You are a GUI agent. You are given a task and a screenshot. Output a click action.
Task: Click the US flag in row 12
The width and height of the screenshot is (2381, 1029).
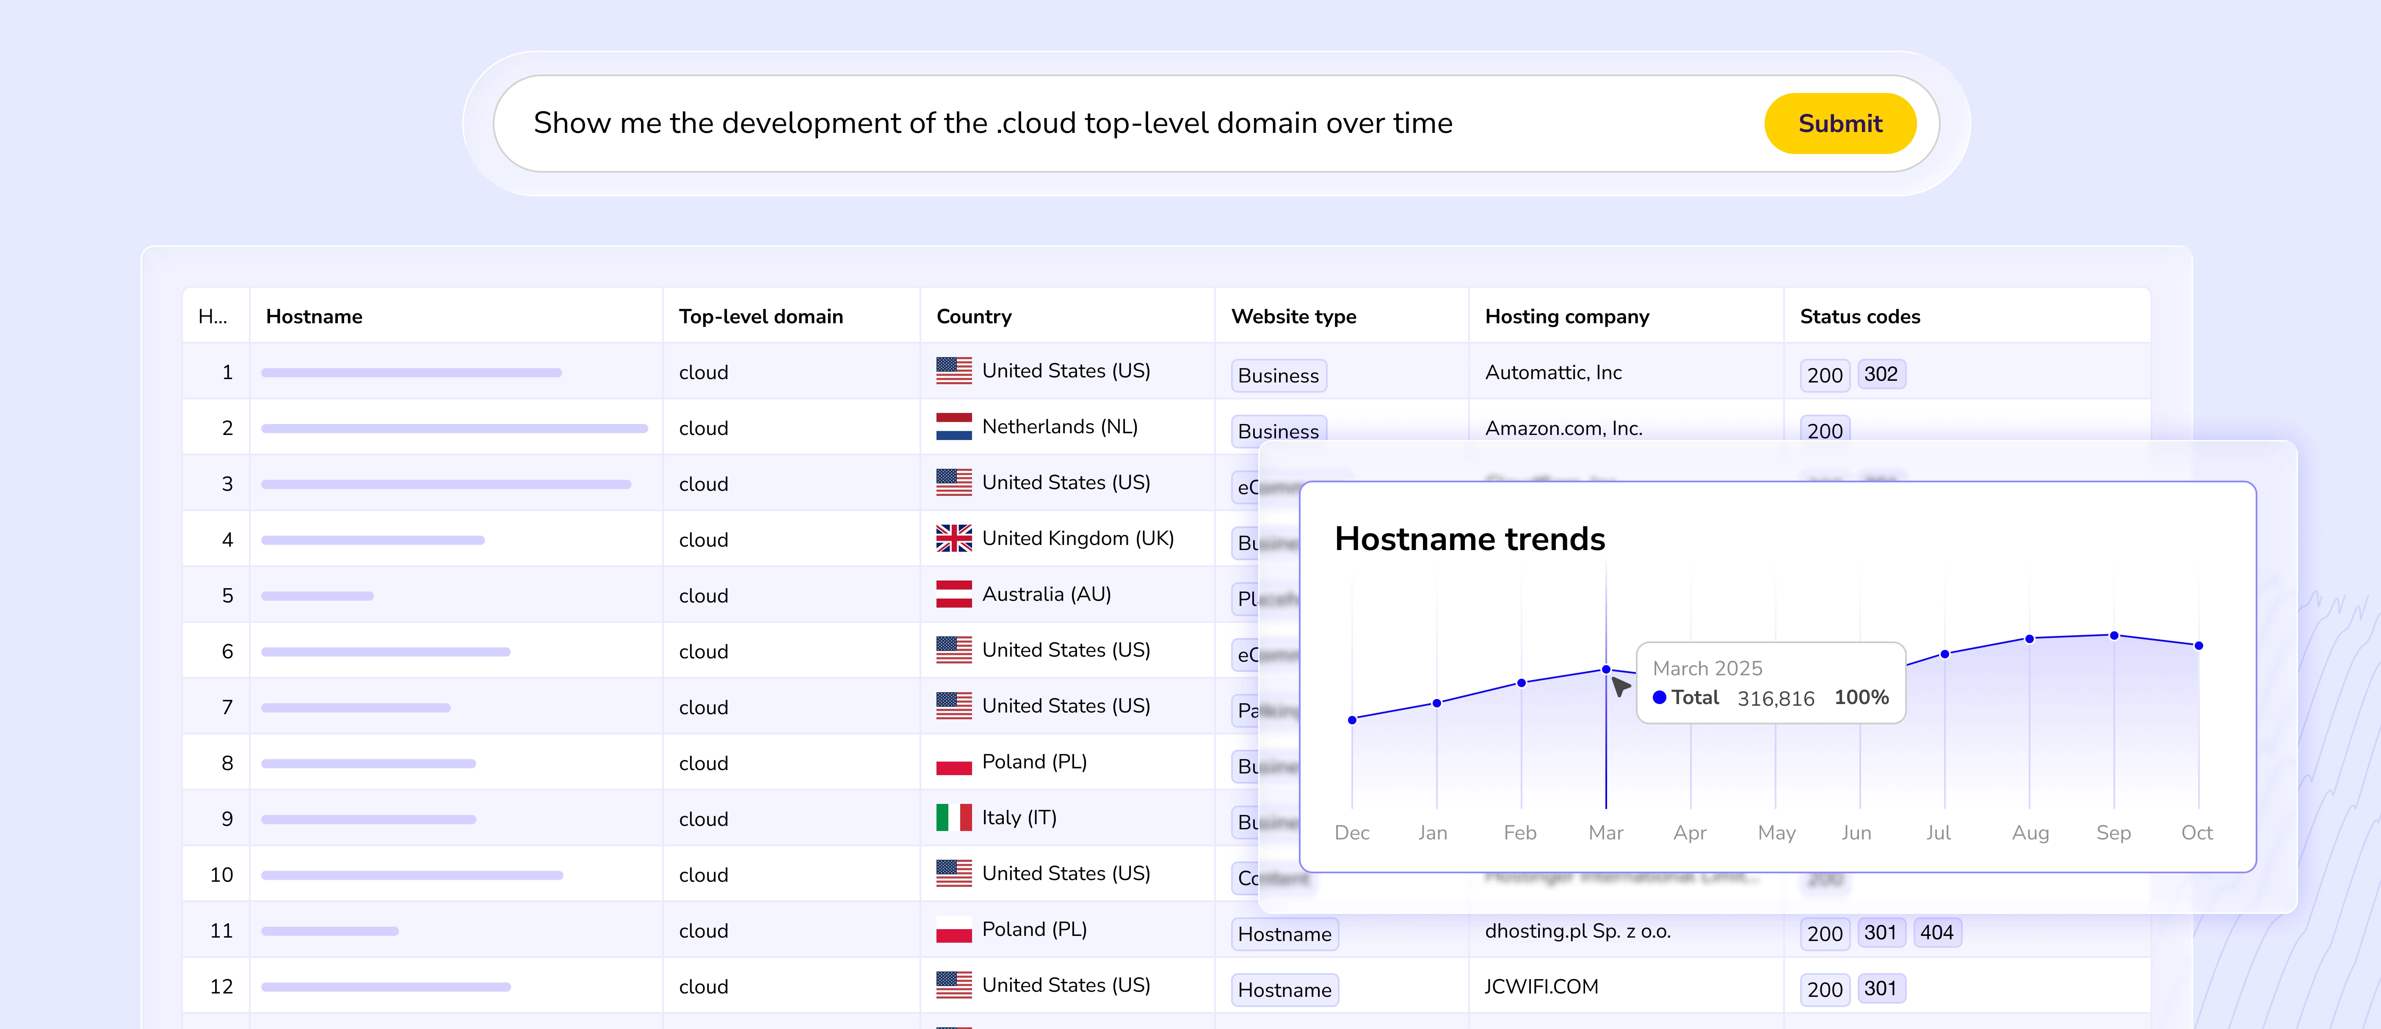tap(953, 985)
